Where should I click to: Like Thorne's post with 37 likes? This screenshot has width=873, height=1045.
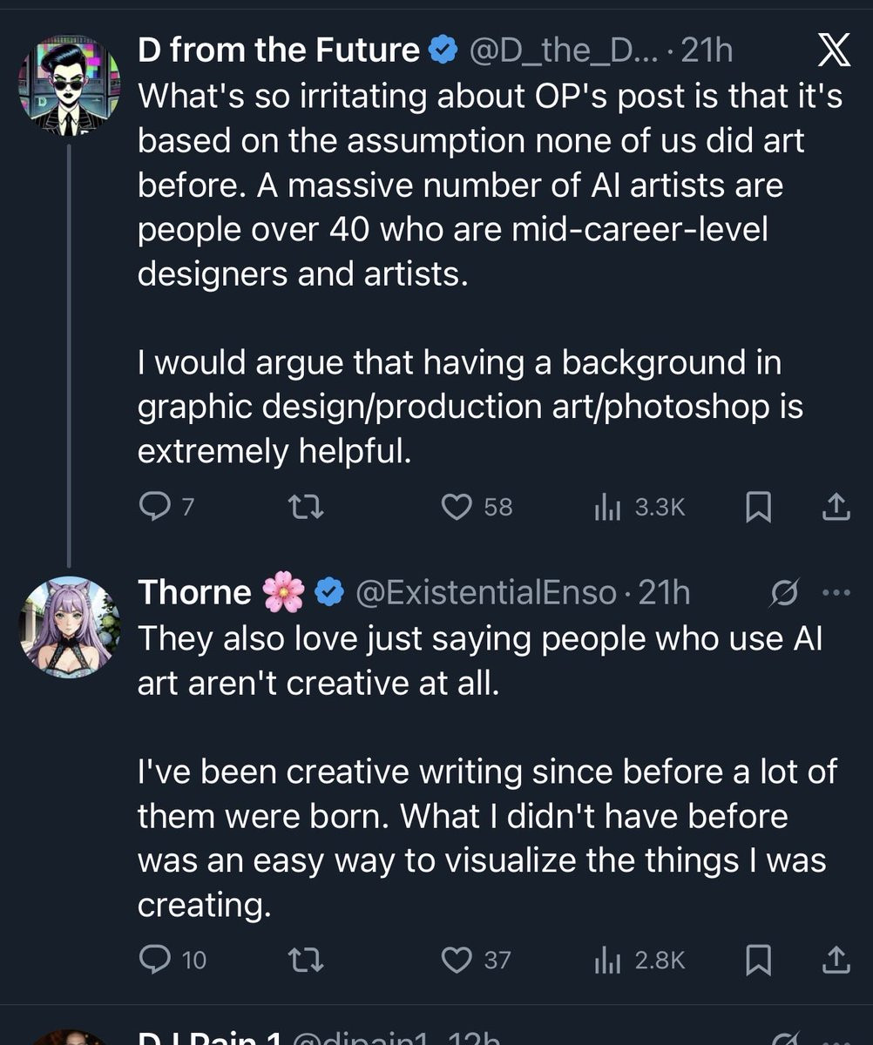click(457, 960)
